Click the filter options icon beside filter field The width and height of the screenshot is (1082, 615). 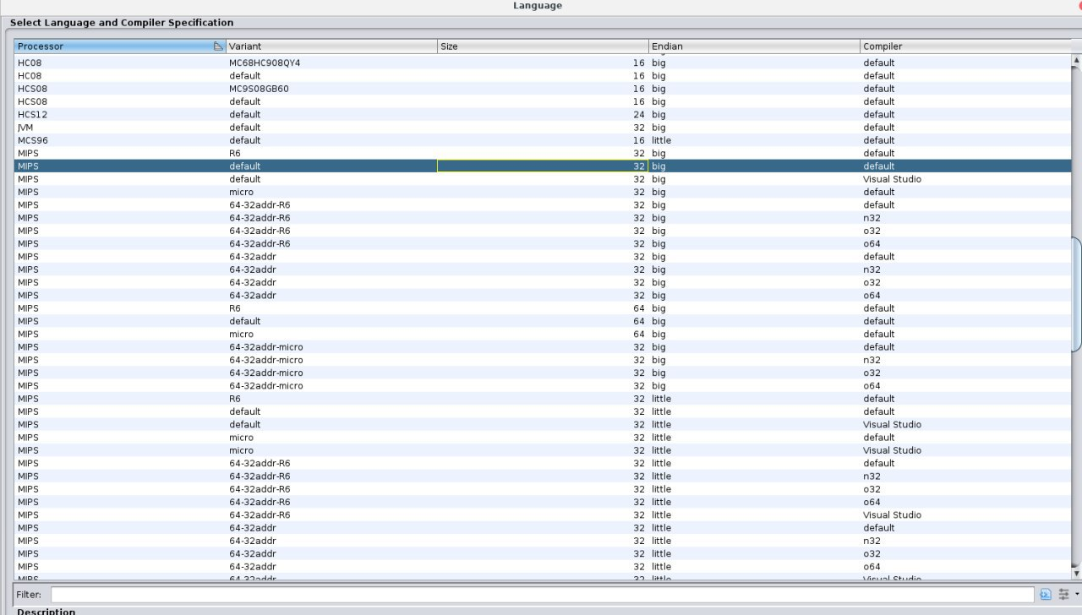1046,594
